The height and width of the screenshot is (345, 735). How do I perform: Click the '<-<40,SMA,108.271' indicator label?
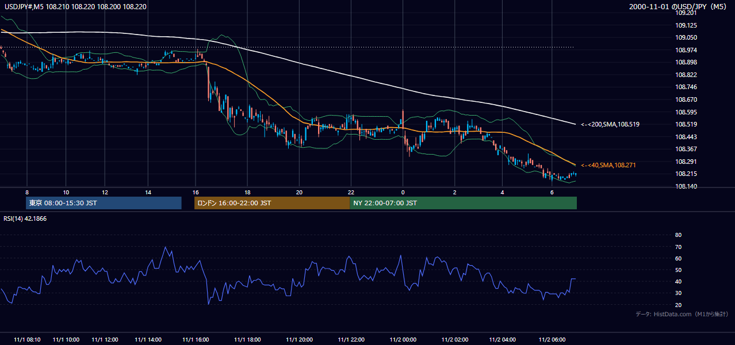click(x=608, y=165)
